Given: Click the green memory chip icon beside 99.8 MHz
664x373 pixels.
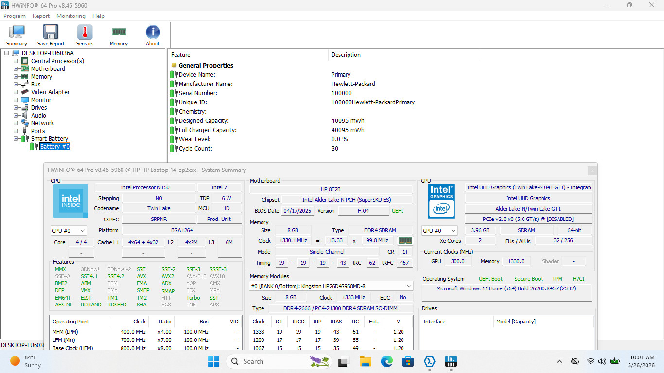Looking at the screenshot, I should (x=404, y=240).
